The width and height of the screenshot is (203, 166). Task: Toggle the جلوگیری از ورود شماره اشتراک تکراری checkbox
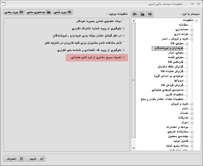(124, 28)
